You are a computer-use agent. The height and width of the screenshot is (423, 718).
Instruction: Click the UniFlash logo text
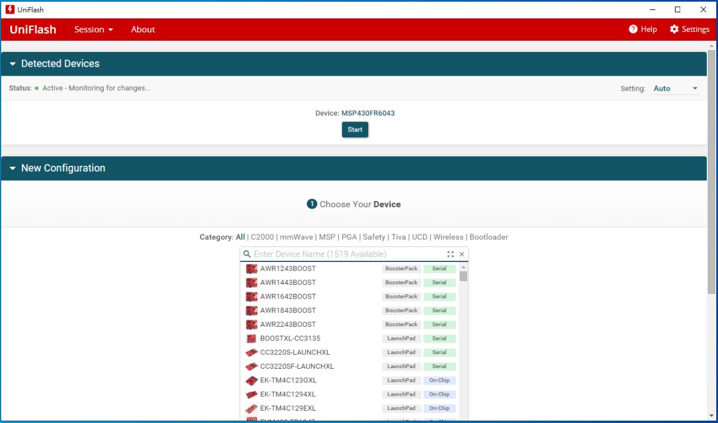33,29
